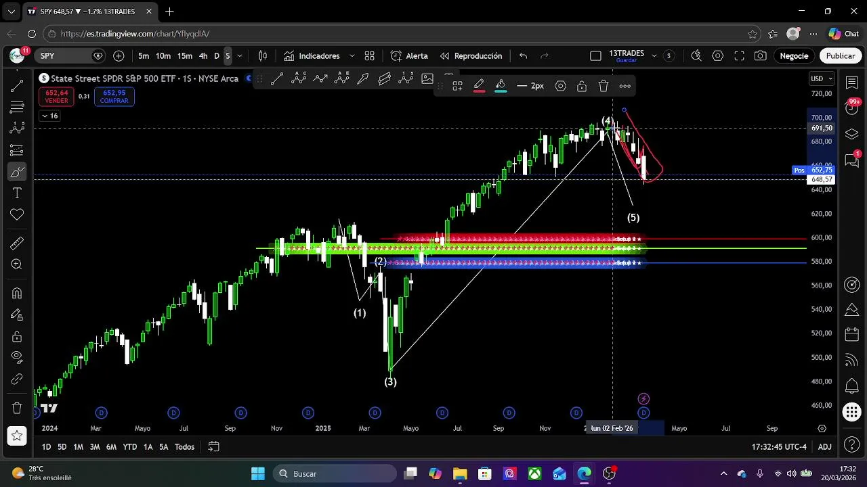This screenshot has height=487, width=867.
Task: Select the 5m timeframe
Action: click(x=144, y=56)
